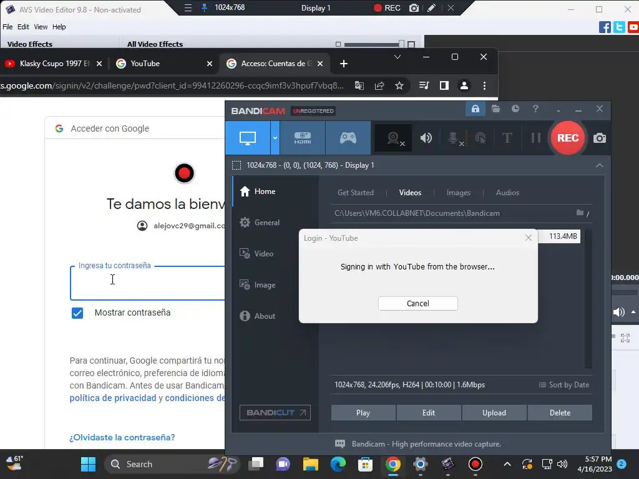Close the Login - YouTube dialog
This screenshot has height=479, width=639.
(528, 238)
